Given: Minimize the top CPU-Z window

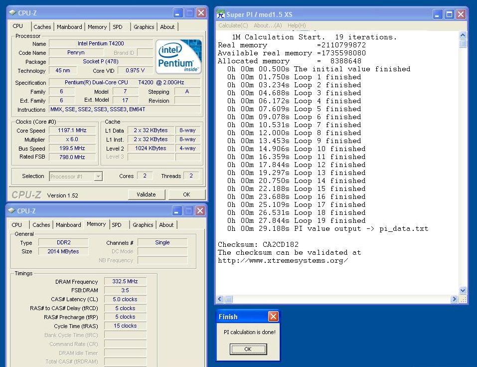Looking at the screenshot, I should [178, 13].
